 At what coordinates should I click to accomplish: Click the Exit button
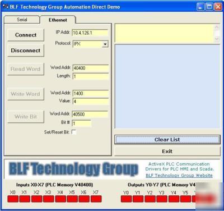[167, 152]
